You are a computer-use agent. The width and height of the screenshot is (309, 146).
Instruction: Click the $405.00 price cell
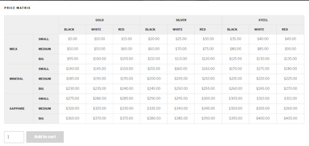(290, 118)
